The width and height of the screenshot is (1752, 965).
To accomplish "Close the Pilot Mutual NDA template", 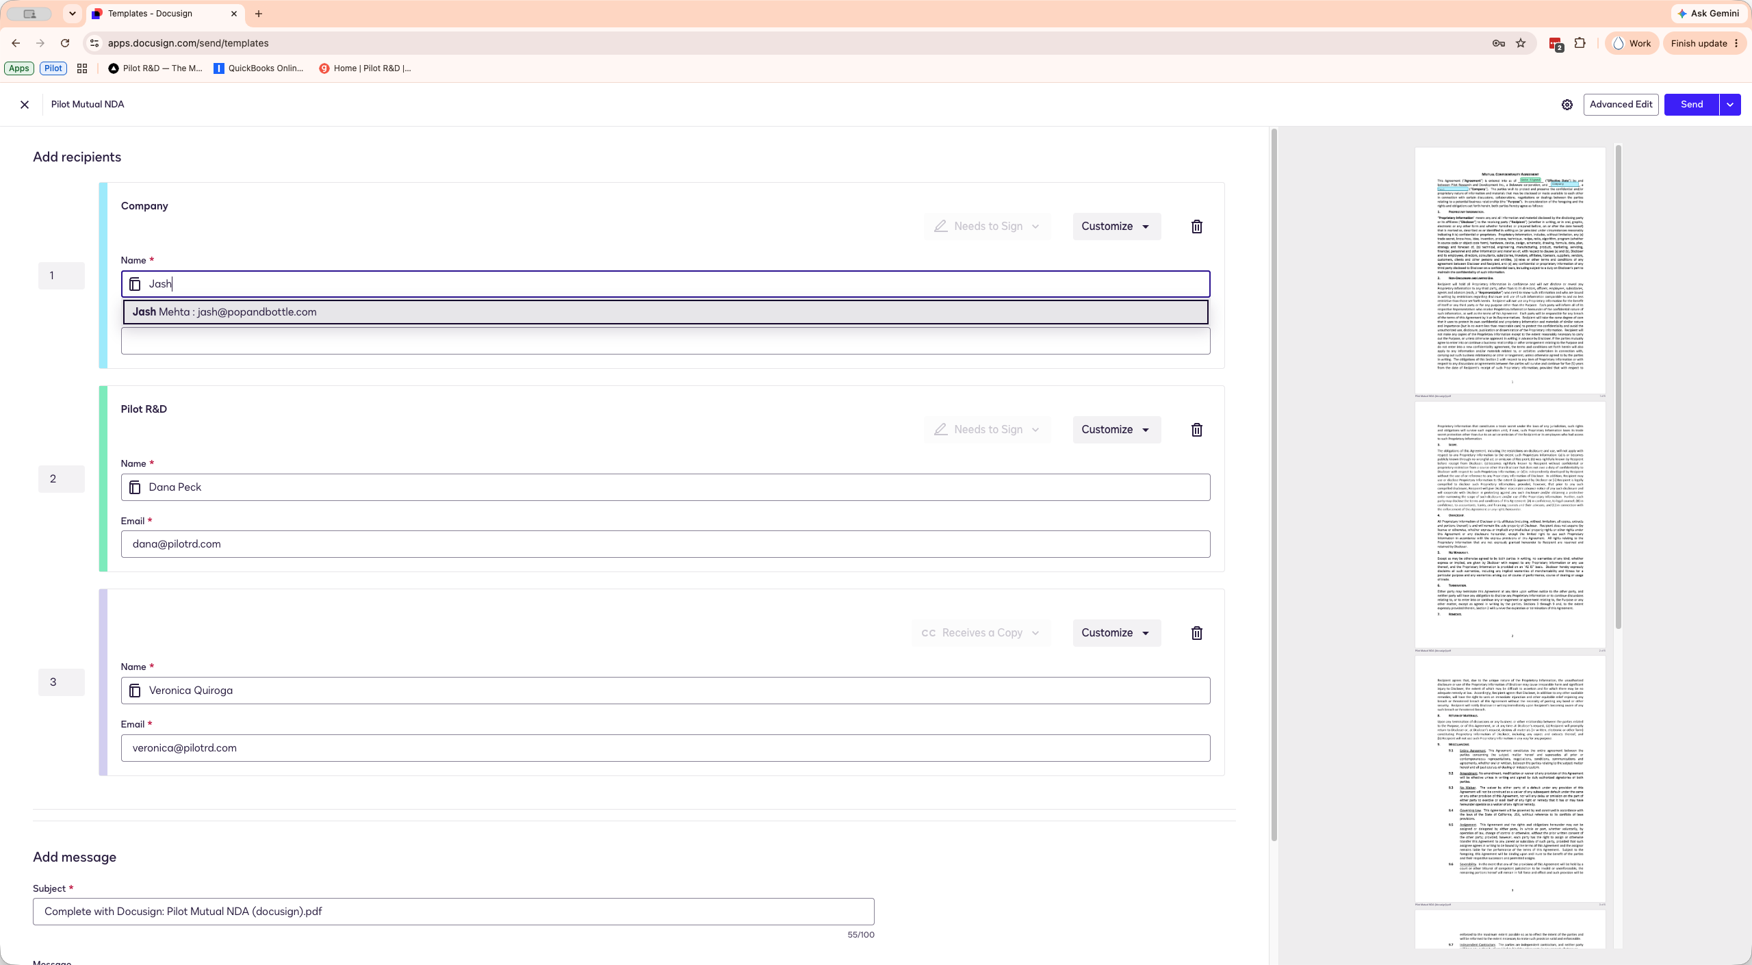I will (x=25, y=105).
